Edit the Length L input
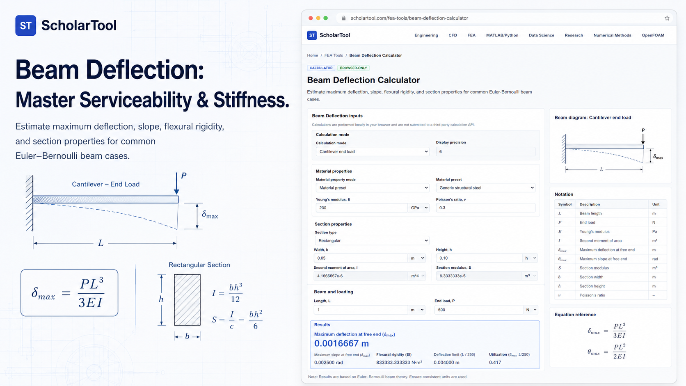 pos(361,310)
